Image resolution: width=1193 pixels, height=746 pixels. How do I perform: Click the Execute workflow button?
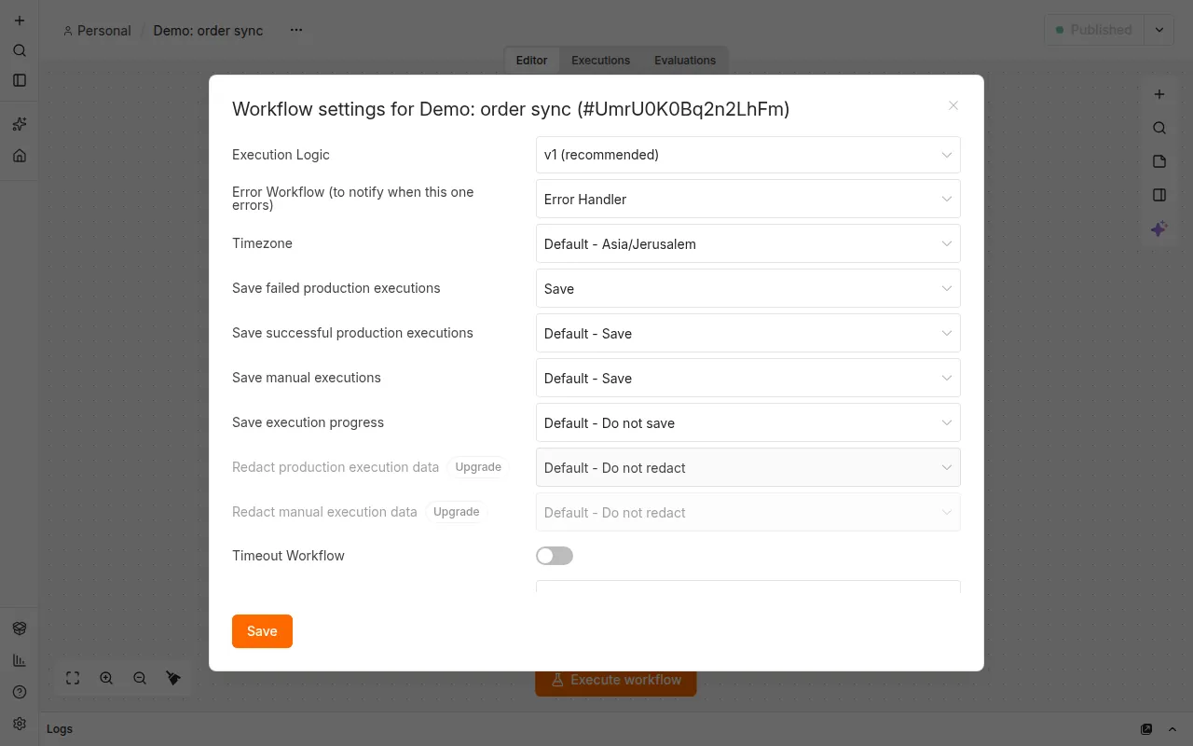click(616, 680)
